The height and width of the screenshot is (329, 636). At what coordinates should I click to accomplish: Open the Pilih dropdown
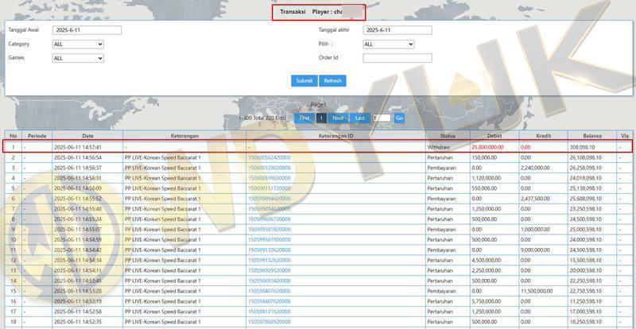tap(388, 45)
